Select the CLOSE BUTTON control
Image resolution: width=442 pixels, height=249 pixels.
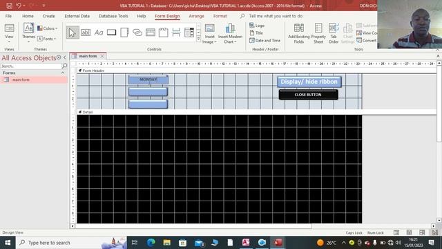(309, 95)
